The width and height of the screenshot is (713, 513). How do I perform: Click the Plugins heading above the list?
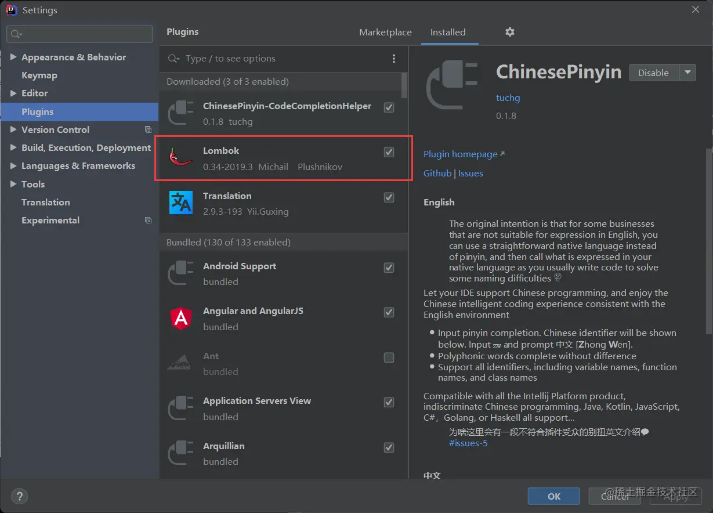pos(183,32)
